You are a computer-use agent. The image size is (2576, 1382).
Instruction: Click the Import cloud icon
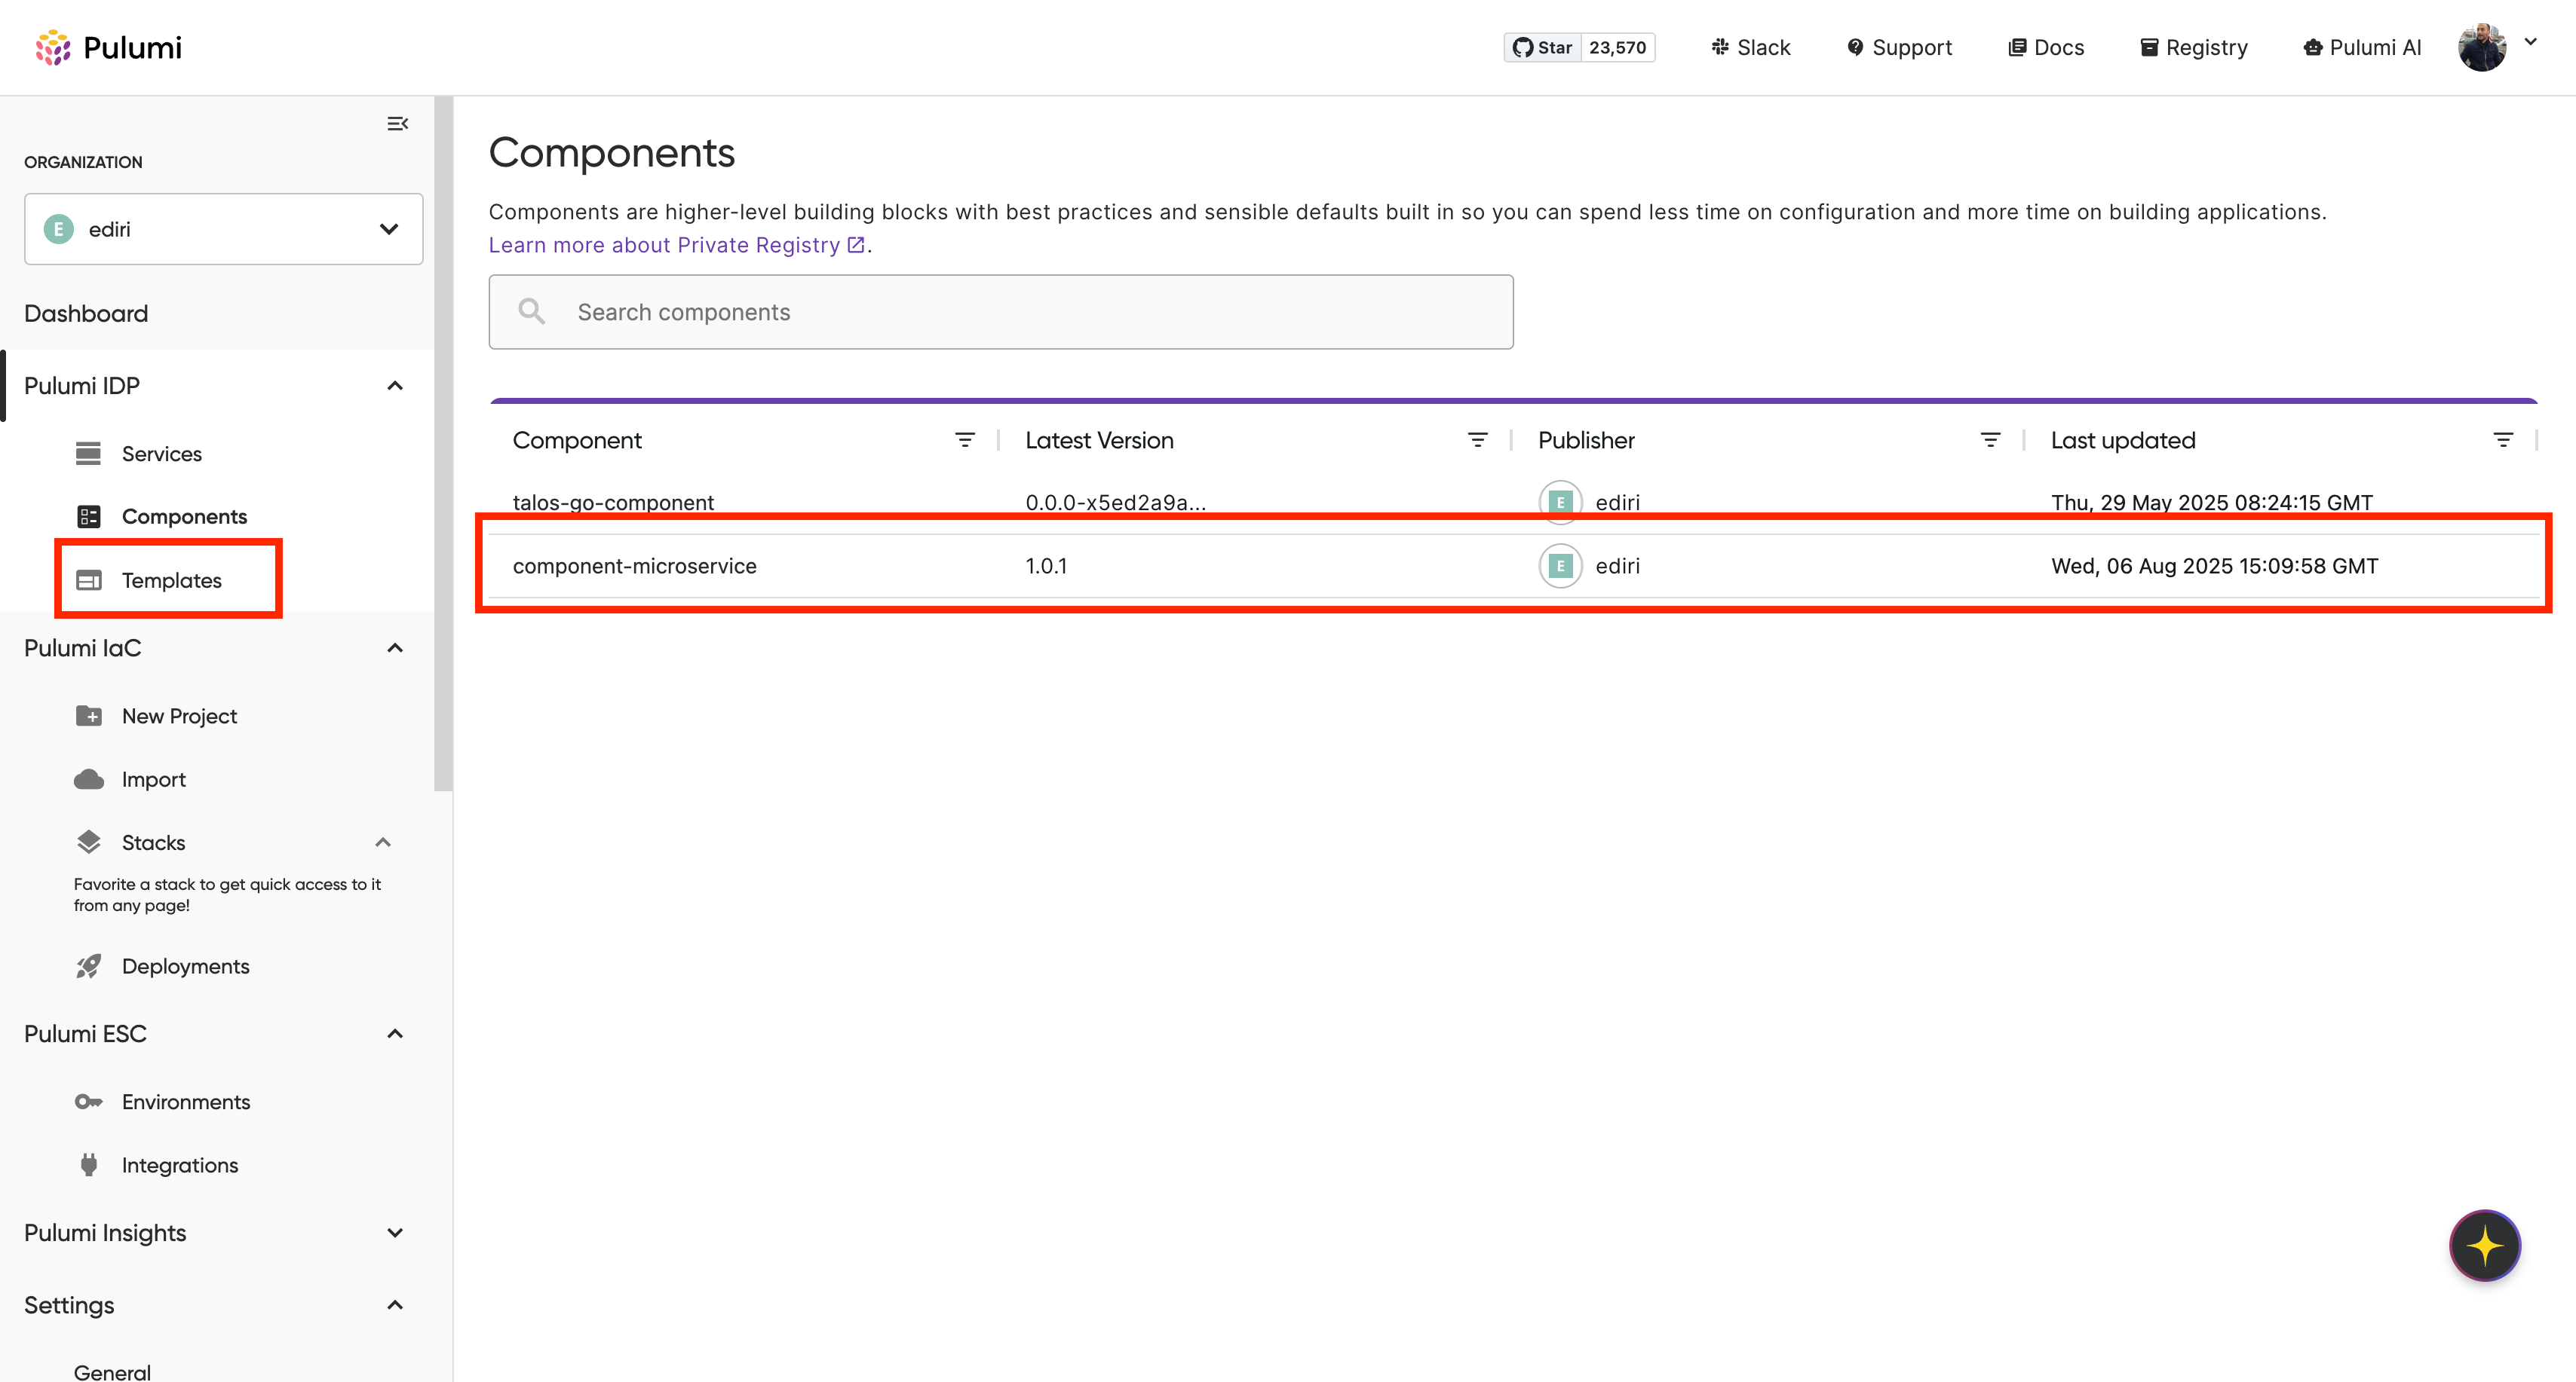(88, 779)
